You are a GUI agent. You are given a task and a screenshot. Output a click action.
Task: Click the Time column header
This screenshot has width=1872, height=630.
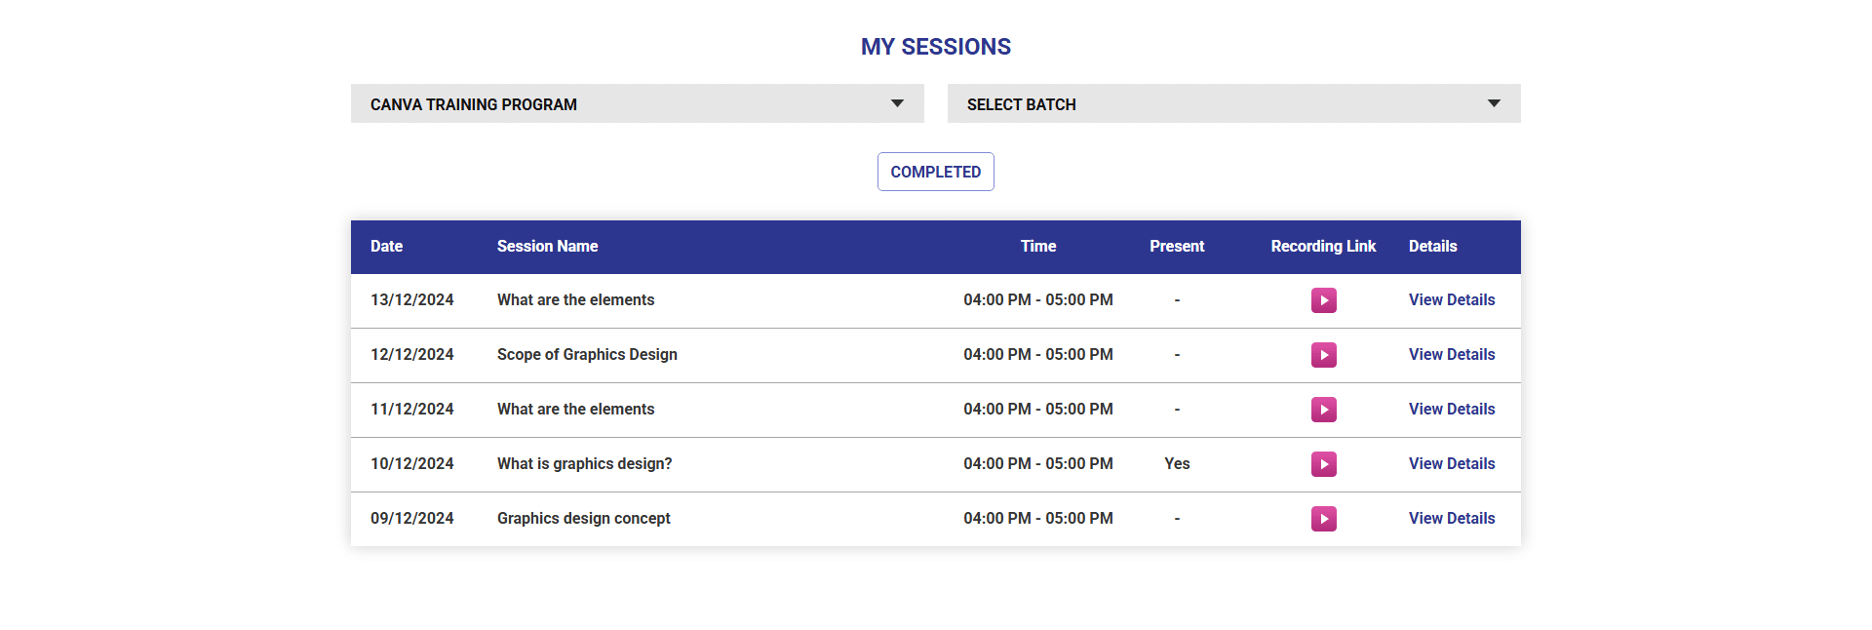point(1037,247)
